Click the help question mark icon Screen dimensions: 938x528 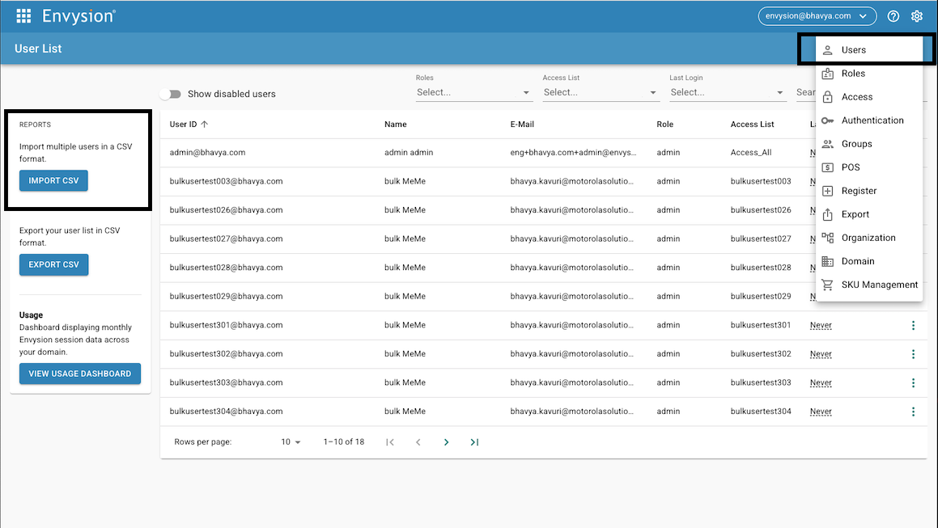(893, 15)
